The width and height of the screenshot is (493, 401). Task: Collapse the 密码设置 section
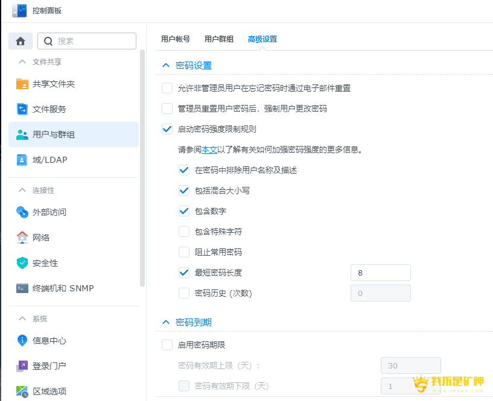[x=166, y=66]
